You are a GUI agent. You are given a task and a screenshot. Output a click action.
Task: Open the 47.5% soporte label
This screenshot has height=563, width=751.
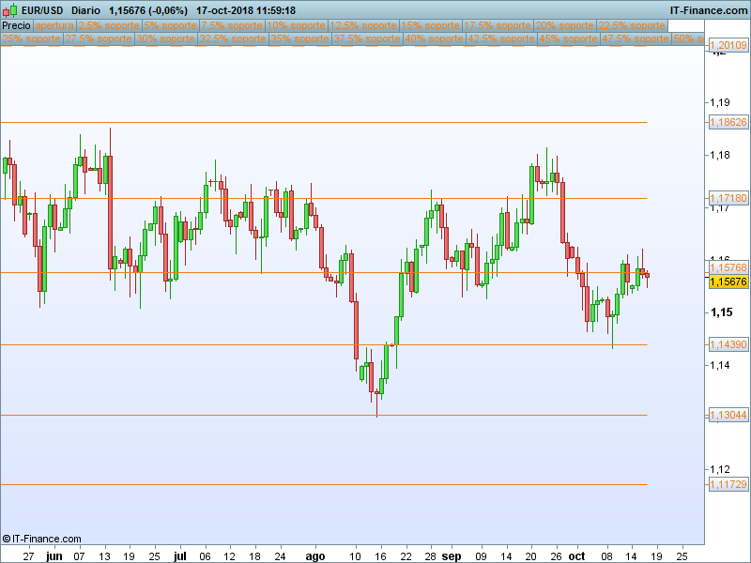[636, 38]
